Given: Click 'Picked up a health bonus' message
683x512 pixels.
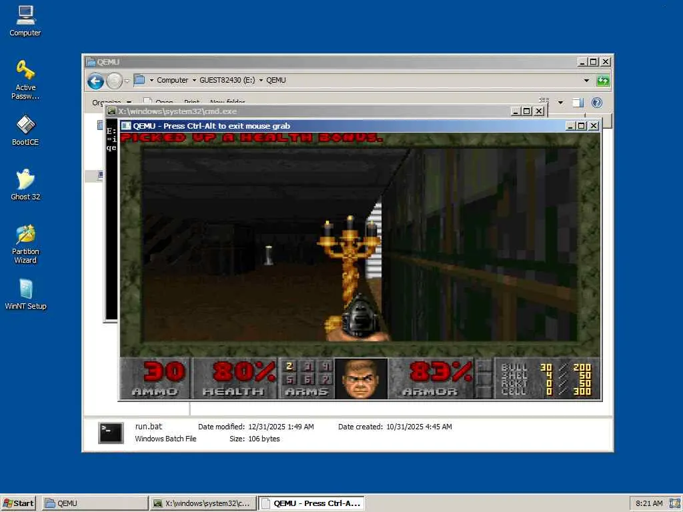Looking at the screenshot, I should pyautogui.click(x=251, y=138).
